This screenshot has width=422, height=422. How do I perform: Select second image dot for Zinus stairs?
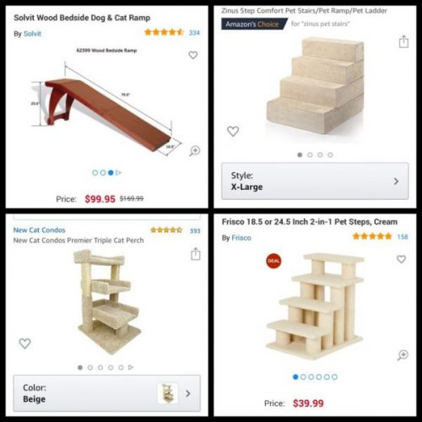[x=310, y=154]
